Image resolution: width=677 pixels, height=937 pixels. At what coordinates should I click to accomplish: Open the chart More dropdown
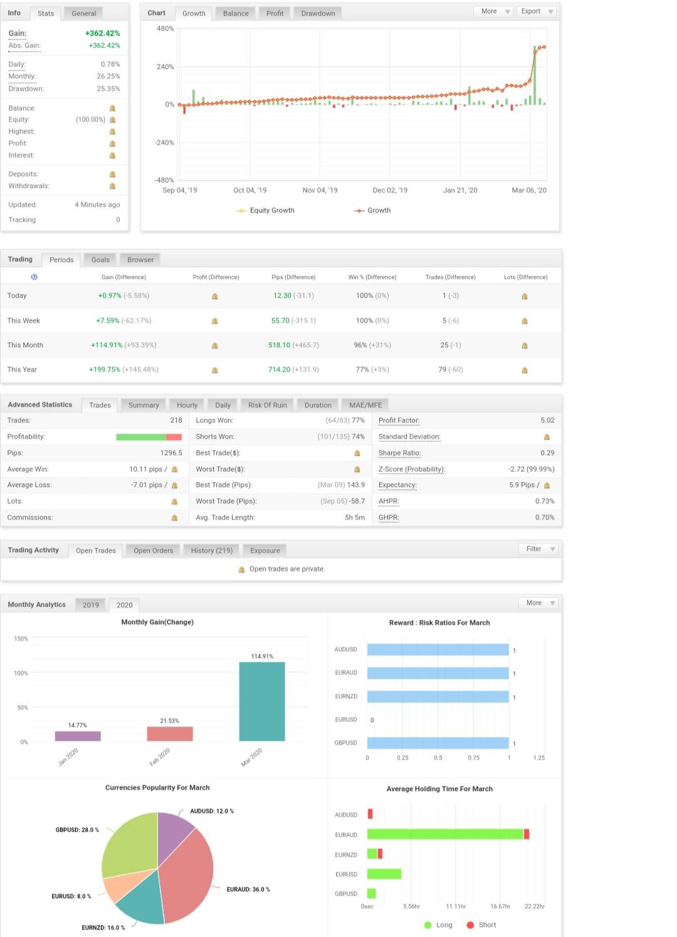(x=493, y=11)
